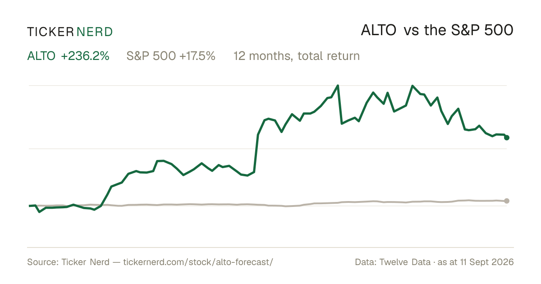The width and height of the screenshot is (541, 284).
Task: Click the green ALTO line endpoint dot
Action: [x=507, y=137]
